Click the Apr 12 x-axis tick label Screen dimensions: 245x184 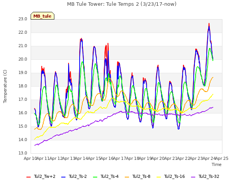tap(56, 158)
